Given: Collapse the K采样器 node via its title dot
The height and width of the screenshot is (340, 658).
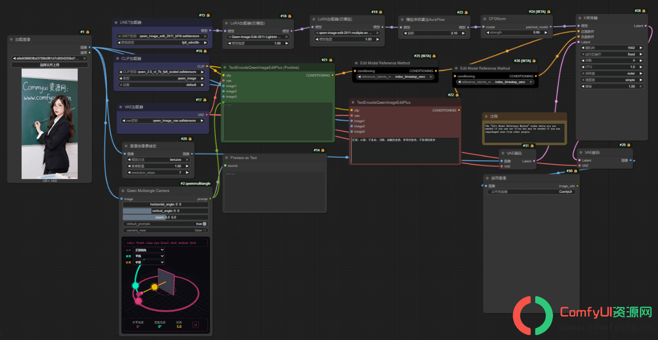Looking at the screenshot, I should [x=579, y=18].
